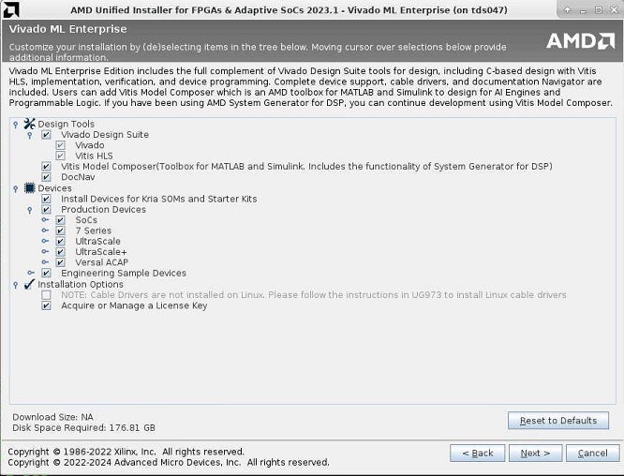The width and height of the screenshot is (624, 476).
Task: Uncheck Install Devices for Kria SOMs checkbox
Action: click(46, 200)
